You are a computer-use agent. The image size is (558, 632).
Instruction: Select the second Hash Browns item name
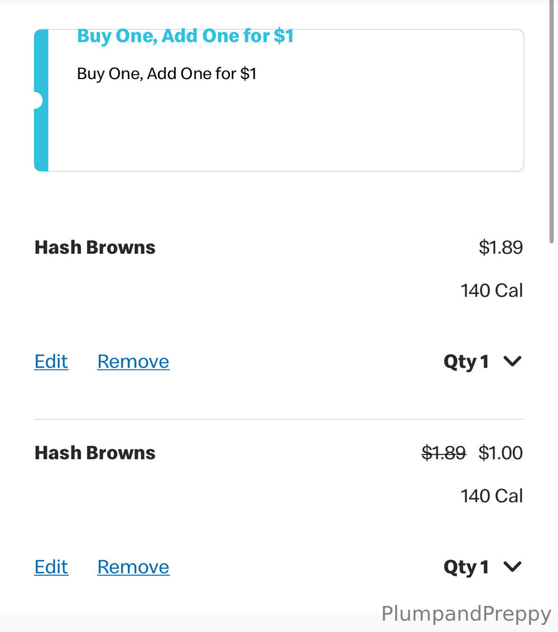pos(95,453)
